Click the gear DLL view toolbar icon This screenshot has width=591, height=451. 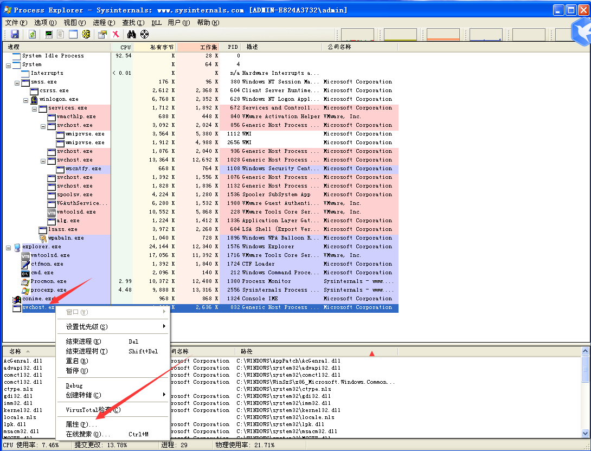pyautogui.click(x=86, y=34)
